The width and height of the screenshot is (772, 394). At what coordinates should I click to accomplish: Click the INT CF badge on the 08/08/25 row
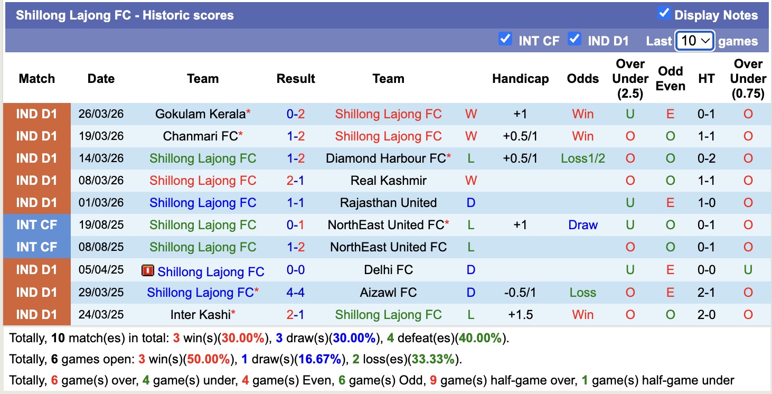click(36, 247)
